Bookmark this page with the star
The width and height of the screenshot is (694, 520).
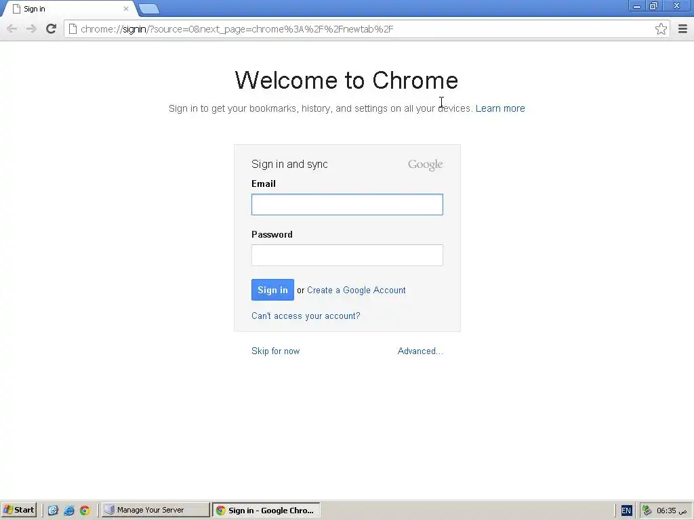click(661, 28)
